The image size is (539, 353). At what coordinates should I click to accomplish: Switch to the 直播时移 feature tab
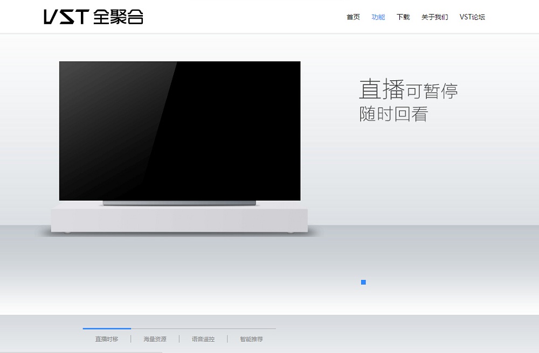[x=107, y=339]
